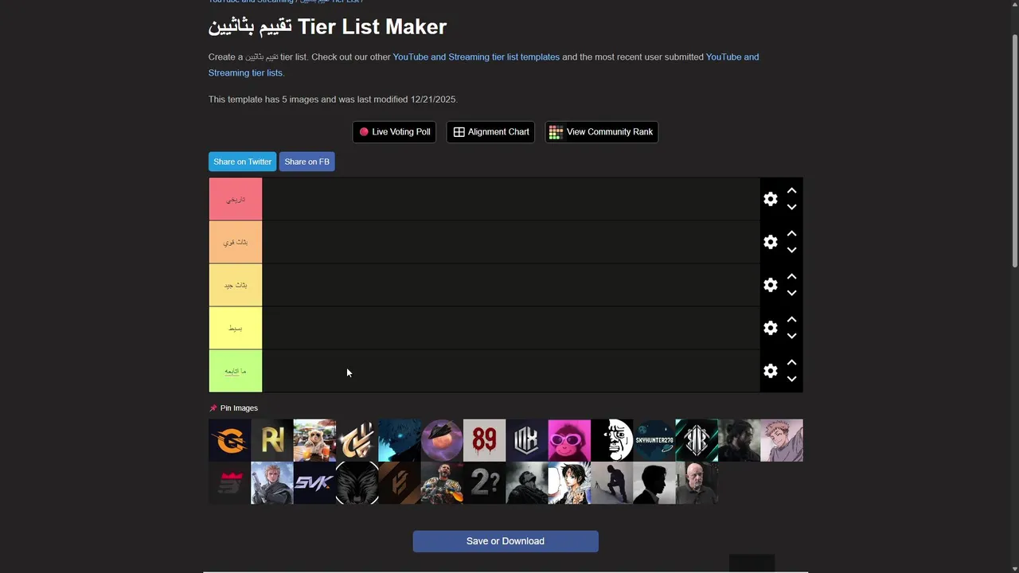Viewport: 1019px width, 573px height.
Task: Select the gold calligraphy logo image
Action: [357, 440]
